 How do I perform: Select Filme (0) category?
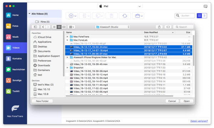click(x=42, y=22)
